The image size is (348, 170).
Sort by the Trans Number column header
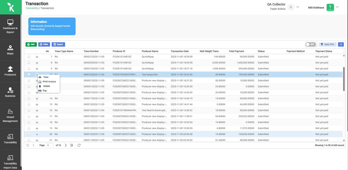[91, 51]
